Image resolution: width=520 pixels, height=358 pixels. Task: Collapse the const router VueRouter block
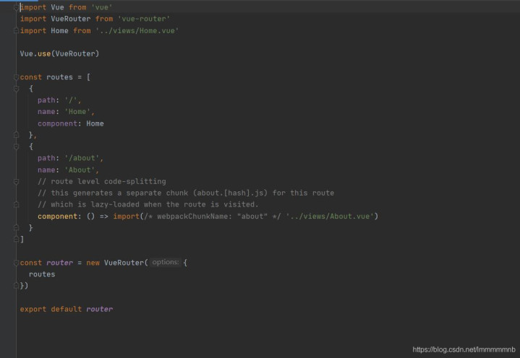coord(16,263)
